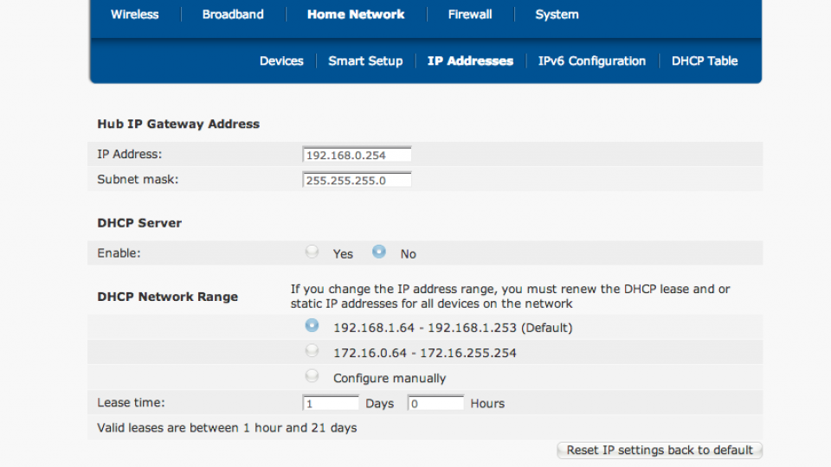Switch to the System tab
Screen dimensions: 831x467
pyautogui.click(x=557, y=15)
